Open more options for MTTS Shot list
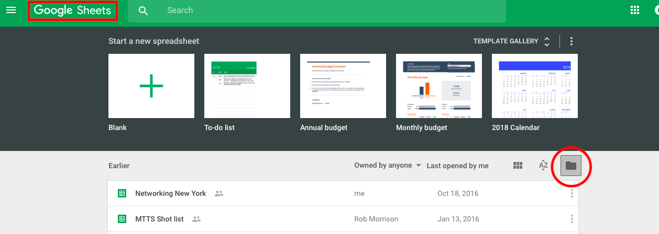Viewport: 659px width, 234px height. [572, 219]
